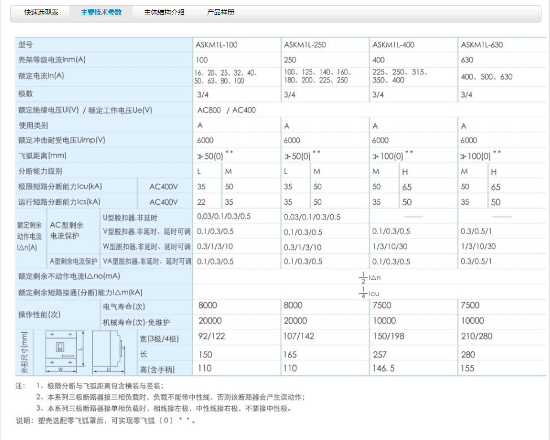Select ASKM1L-250 mechanical life value 20000
This screenshot has height=440, width=550.
295,320
